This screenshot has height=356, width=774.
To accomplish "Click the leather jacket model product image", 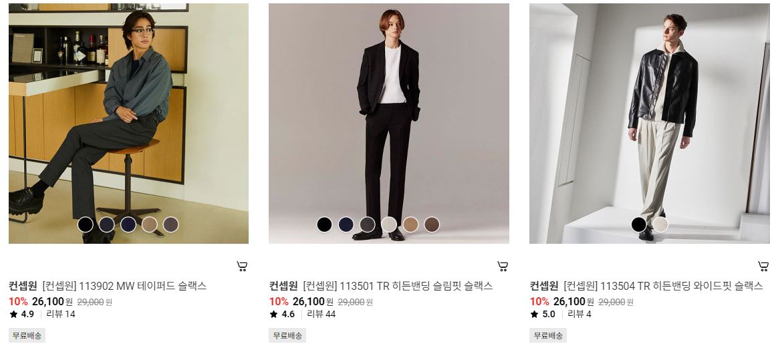I will (649, 124).
